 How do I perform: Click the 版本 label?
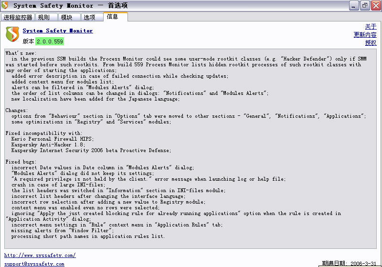[28, 41]
